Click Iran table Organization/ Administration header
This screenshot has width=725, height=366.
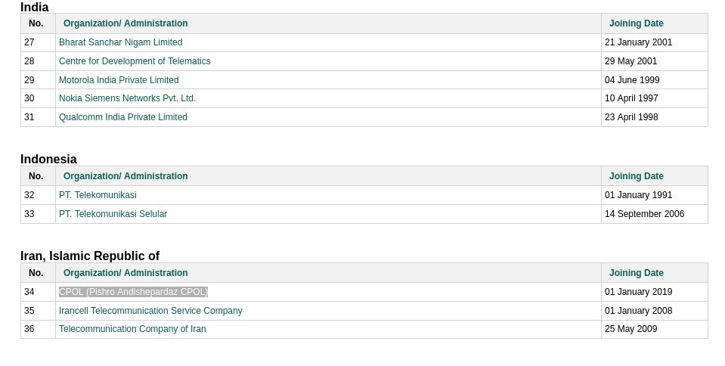click(x=125, y=272)
